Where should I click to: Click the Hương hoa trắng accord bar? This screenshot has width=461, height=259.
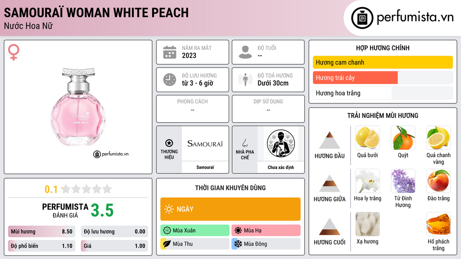point(383,93)
